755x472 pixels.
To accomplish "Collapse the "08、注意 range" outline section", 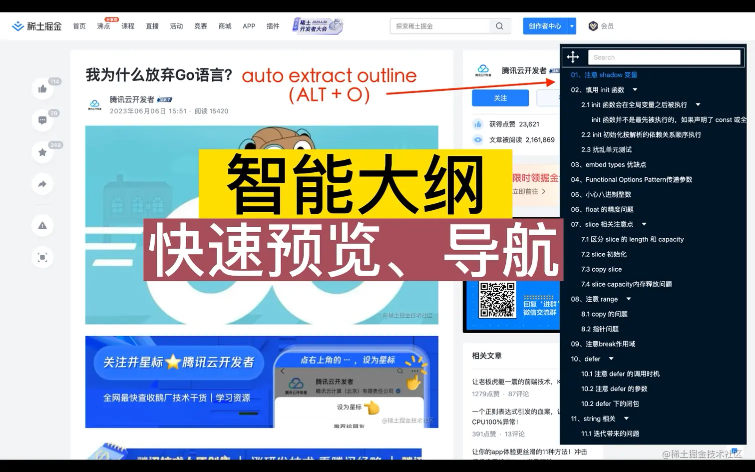I will 628,299.
